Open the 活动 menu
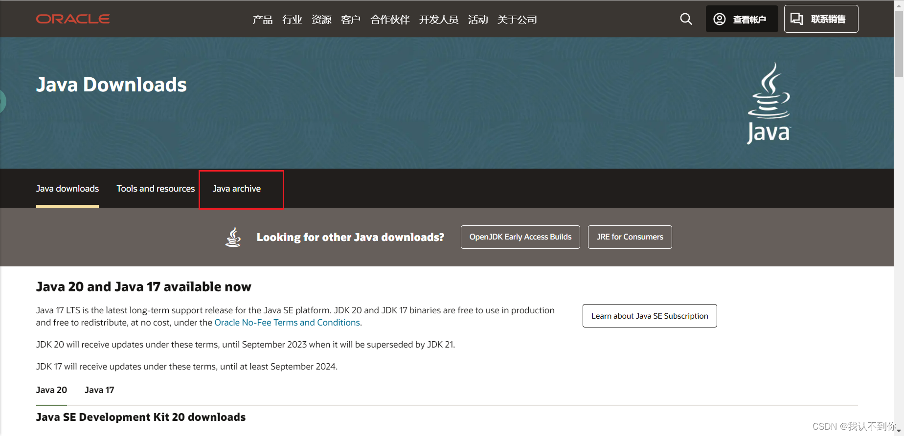 pyautogui.click(x=478, y=20)
